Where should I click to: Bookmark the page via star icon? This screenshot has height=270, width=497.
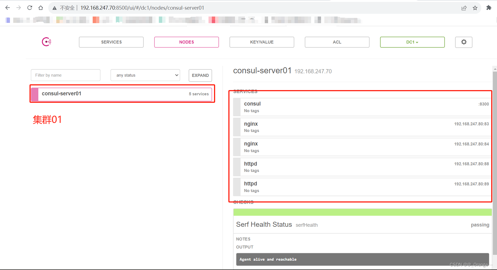coord(475,8)
